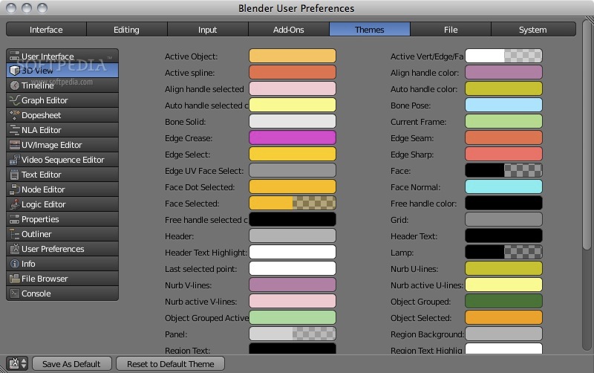Screen dimensions: 594x373
Task: Go to the File tab
Action: pyautogui.click(x=451, y=29)
